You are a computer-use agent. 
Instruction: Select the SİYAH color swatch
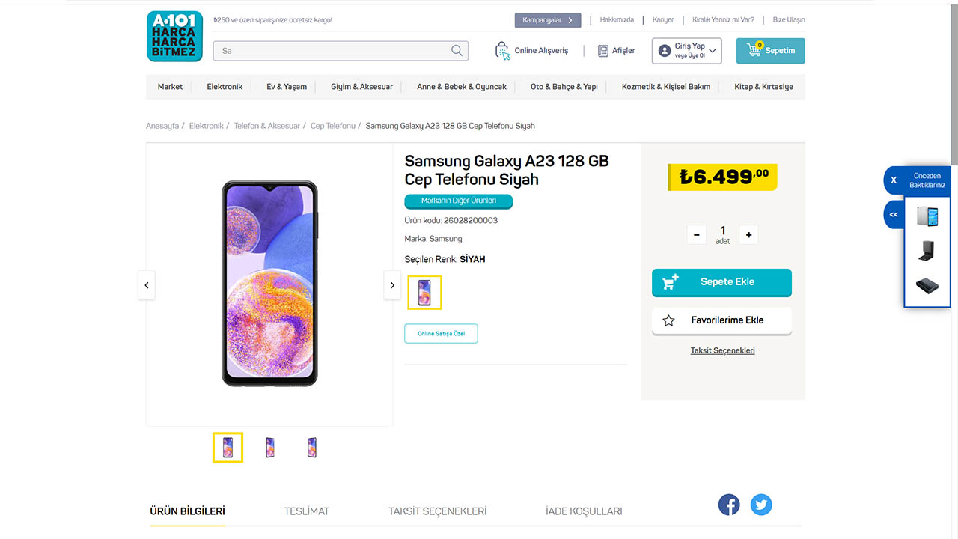(424, 292)
